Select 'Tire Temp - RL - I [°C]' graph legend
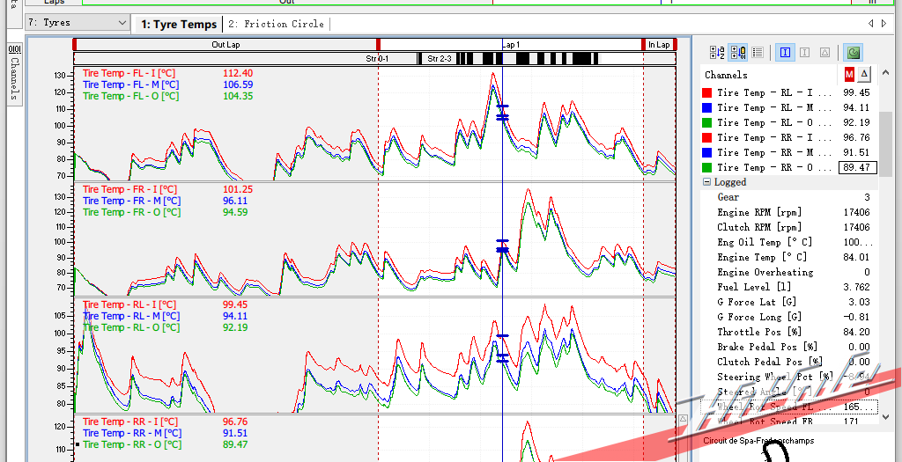Viewport: 902px width, 462px height. click(129, 304)
